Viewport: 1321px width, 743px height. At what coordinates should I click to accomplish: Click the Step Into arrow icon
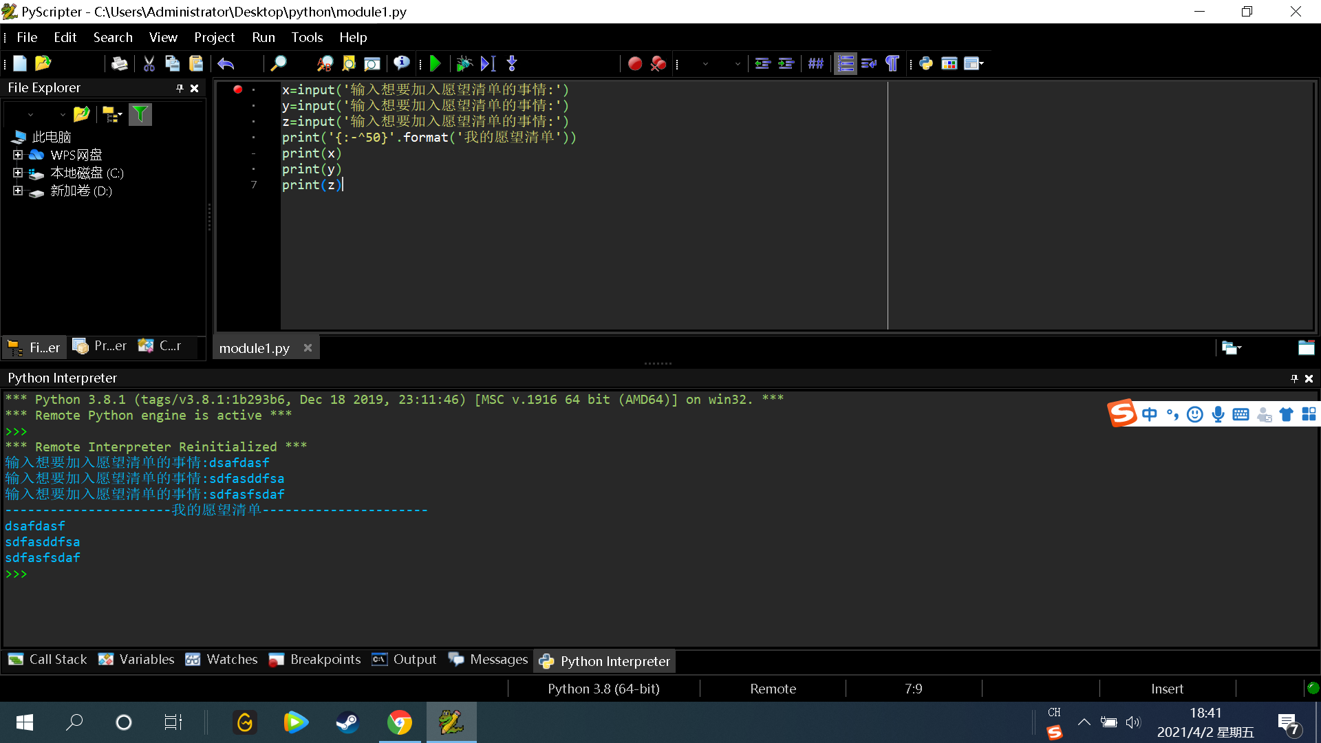pyautogui.click(x=512, y=64)
